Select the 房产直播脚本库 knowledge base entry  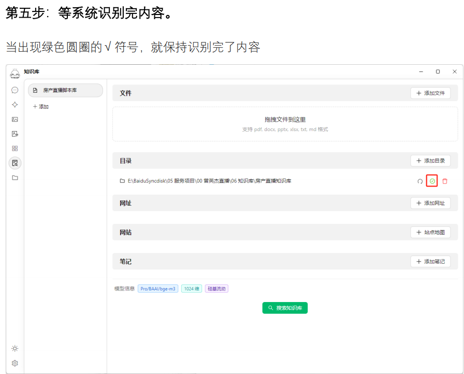tap(65, 90)
